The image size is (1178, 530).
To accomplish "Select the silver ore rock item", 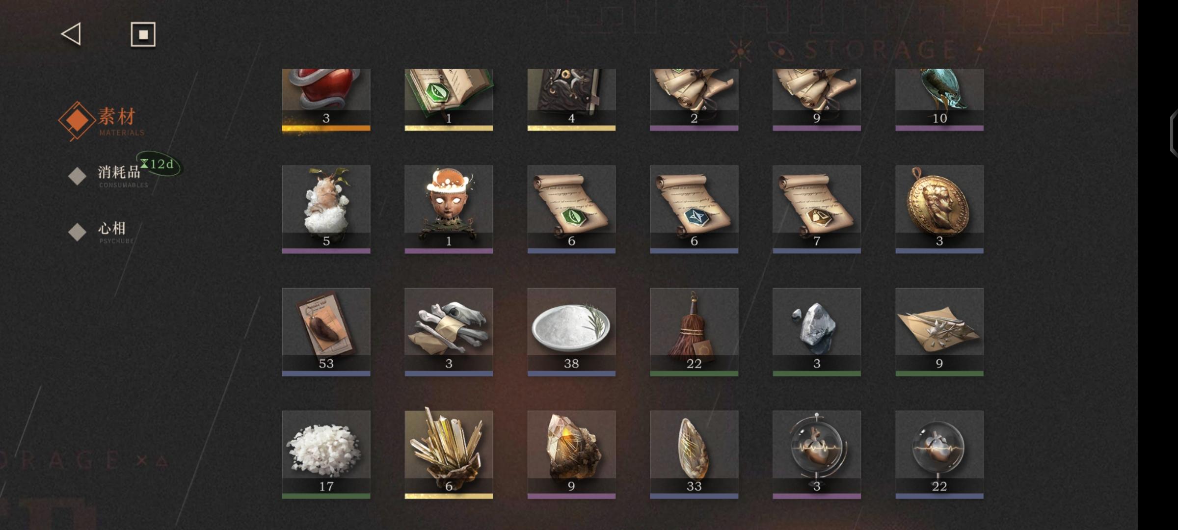I will (817, 332).
